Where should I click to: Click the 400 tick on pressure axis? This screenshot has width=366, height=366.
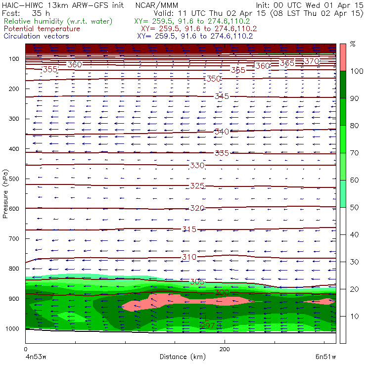click(14, 149)
